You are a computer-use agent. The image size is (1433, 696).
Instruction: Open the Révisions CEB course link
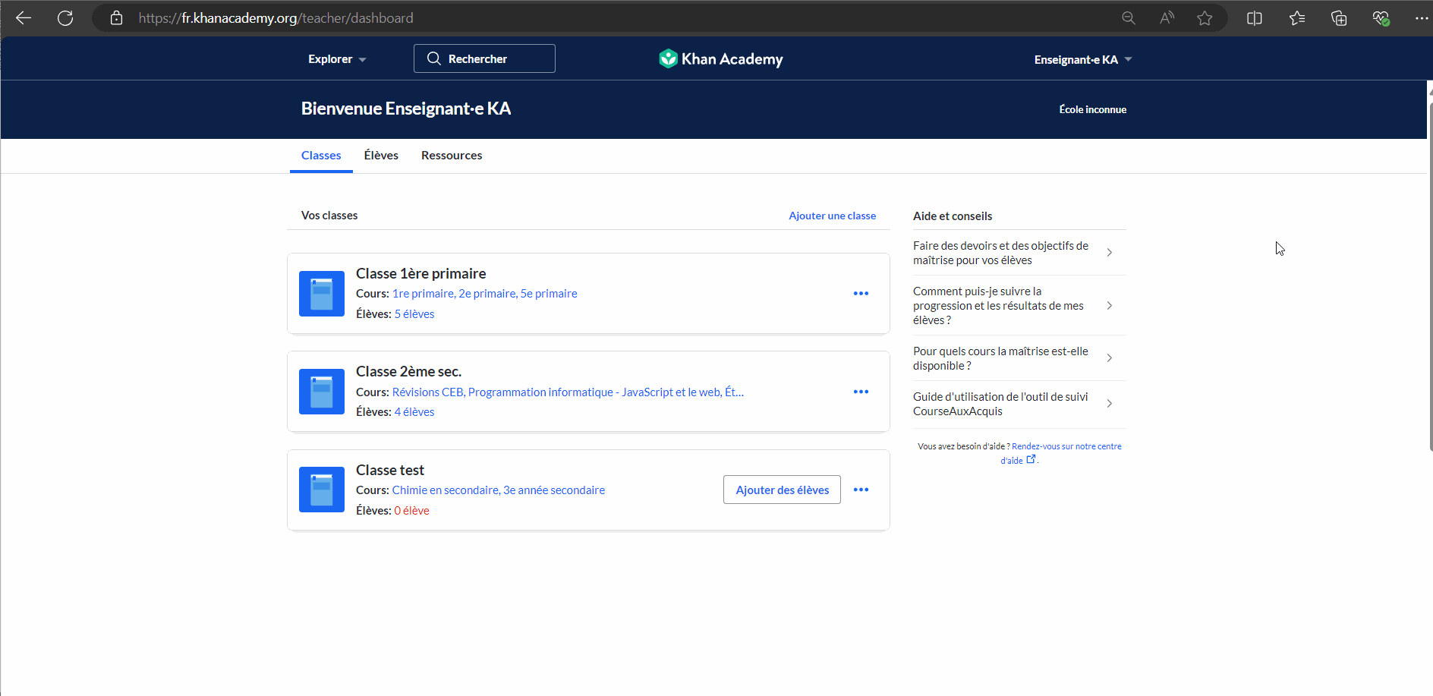pos(428,392)
